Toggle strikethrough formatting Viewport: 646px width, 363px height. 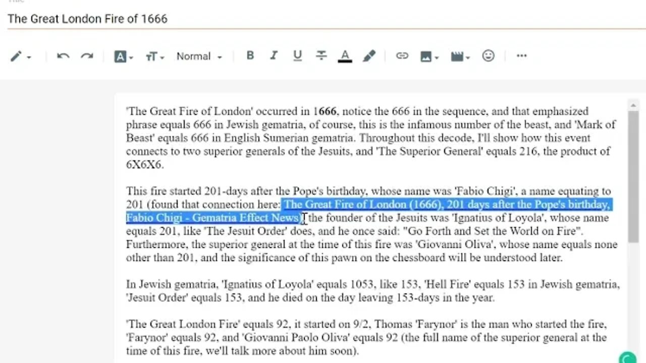(321, 56)
